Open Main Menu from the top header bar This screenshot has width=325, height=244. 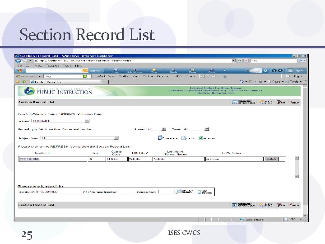(266, 102)
